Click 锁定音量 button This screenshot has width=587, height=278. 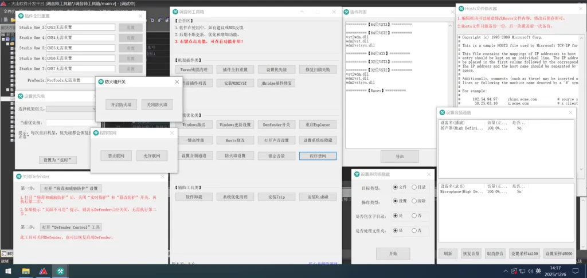(276, 156)
